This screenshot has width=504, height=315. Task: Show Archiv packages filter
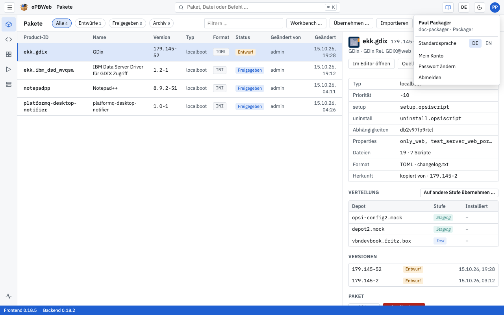(161, 23)
